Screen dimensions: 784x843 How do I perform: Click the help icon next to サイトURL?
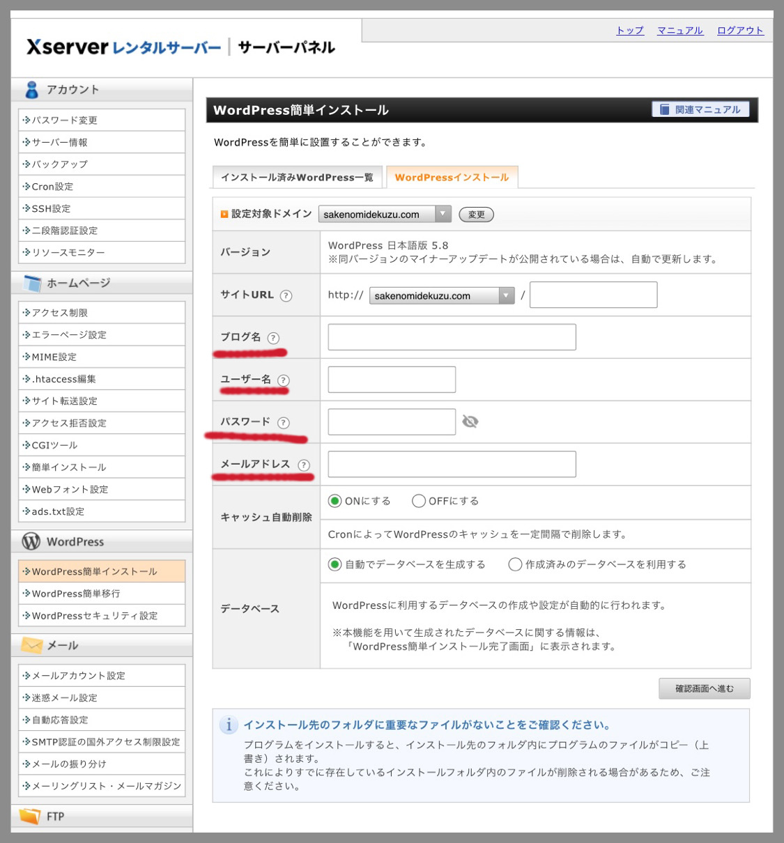[286, 295]
